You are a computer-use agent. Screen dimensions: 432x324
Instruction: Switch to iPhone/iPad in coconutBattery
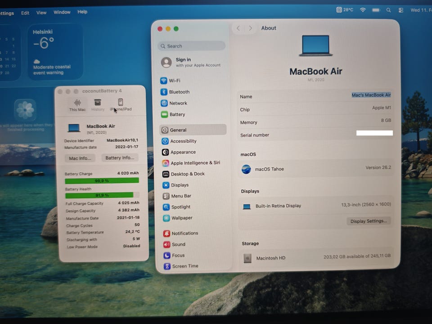coord(121,105)
